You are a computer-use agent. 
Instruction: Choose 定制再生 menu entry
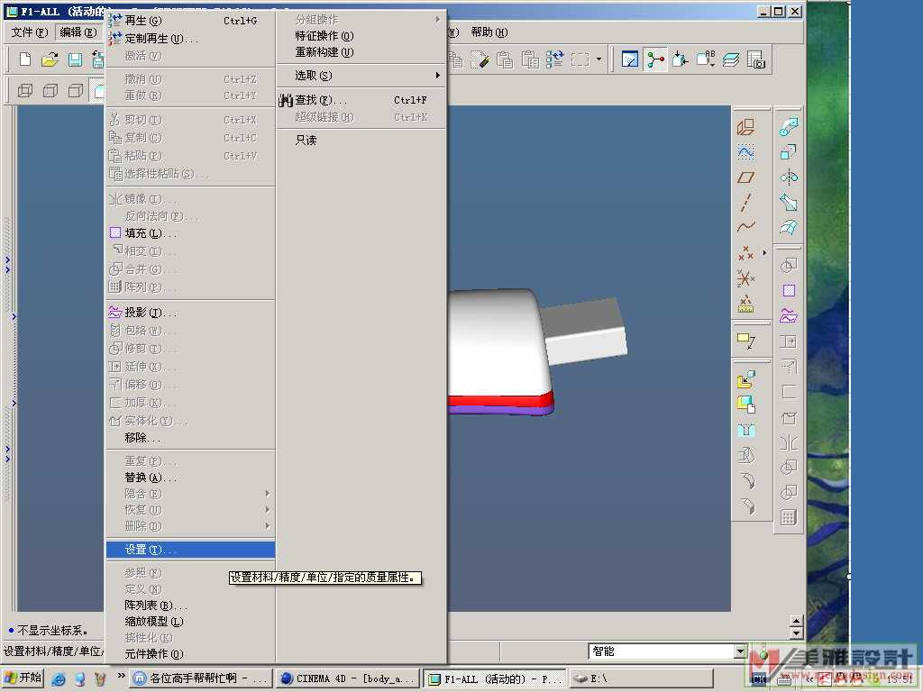[x=190, y=38]
